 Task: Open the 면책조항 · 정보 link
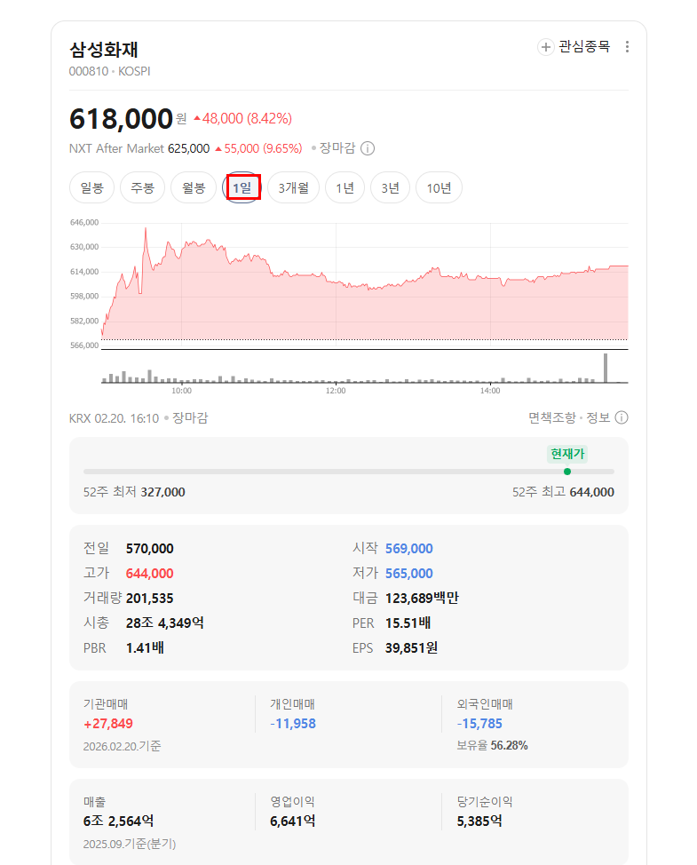[x=569, y=417]
